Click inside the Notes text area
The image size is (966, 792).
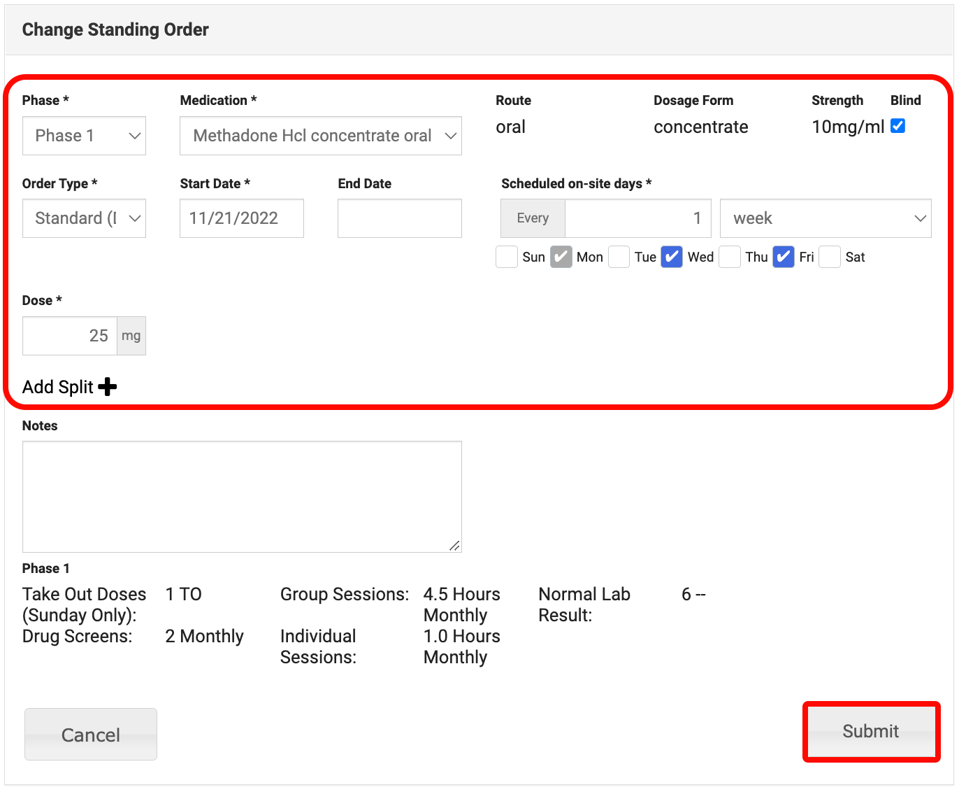[x=241, y=497]
